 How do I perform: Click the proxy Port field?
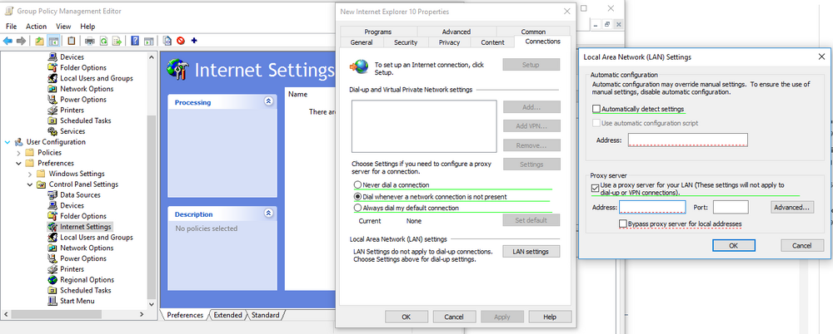(x=731, y=207)
